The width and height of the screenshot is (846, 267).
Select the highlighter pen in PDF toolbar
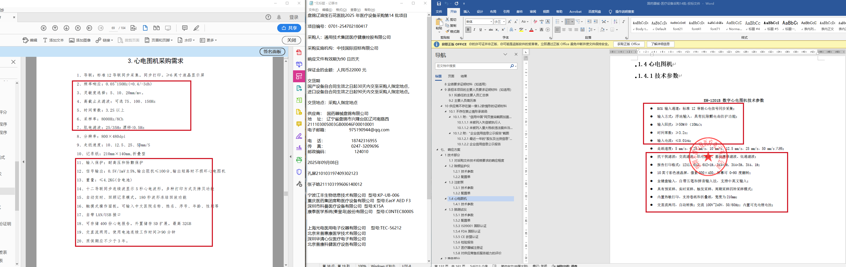(x=197, y=28)
